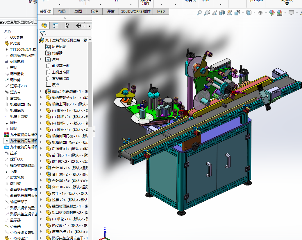Open the View Orientation dropdown arrow
The image size is (302, 240).
[243, 13]
